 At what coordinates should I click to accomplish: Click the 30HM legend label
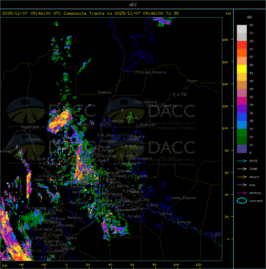coord(253,169)
